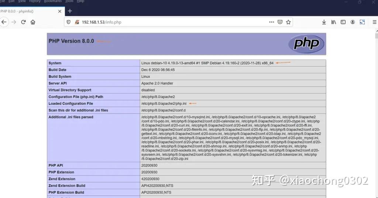This screenshot has width=378, height=198.
Task: Click the Build Date label
Action: (x=57, y=70)
